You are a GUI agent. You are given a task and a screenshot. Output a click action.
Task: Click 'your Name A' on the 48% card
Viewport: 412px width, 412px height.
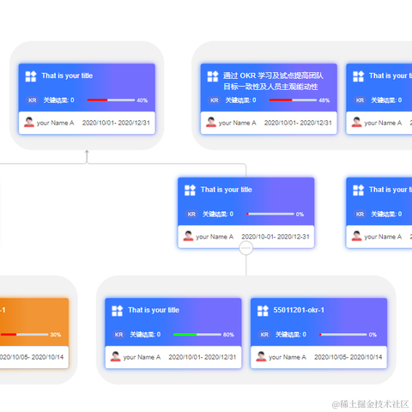click(x=237, y=123)
